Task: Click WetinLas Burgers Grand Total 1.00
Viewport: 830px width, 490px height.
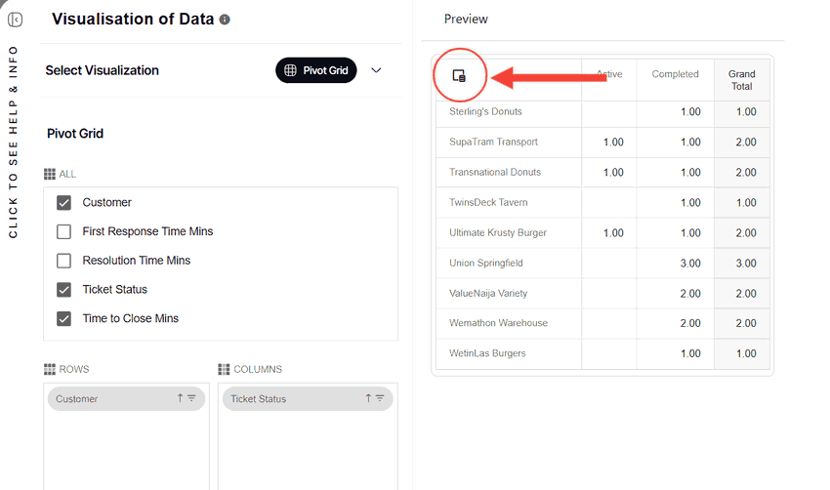Action: pos(746,353)
